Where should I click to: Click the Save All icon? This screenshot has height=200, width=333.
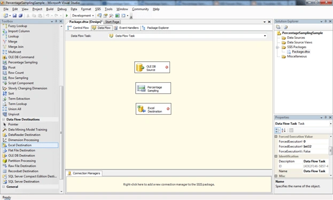point(20,15)
